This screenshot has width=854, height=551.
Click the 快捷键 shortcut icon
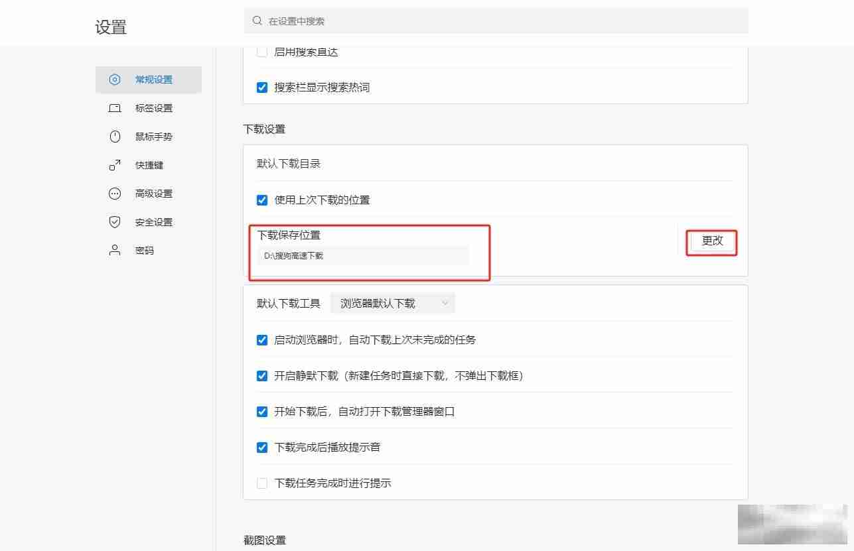[x=115, y=165]
